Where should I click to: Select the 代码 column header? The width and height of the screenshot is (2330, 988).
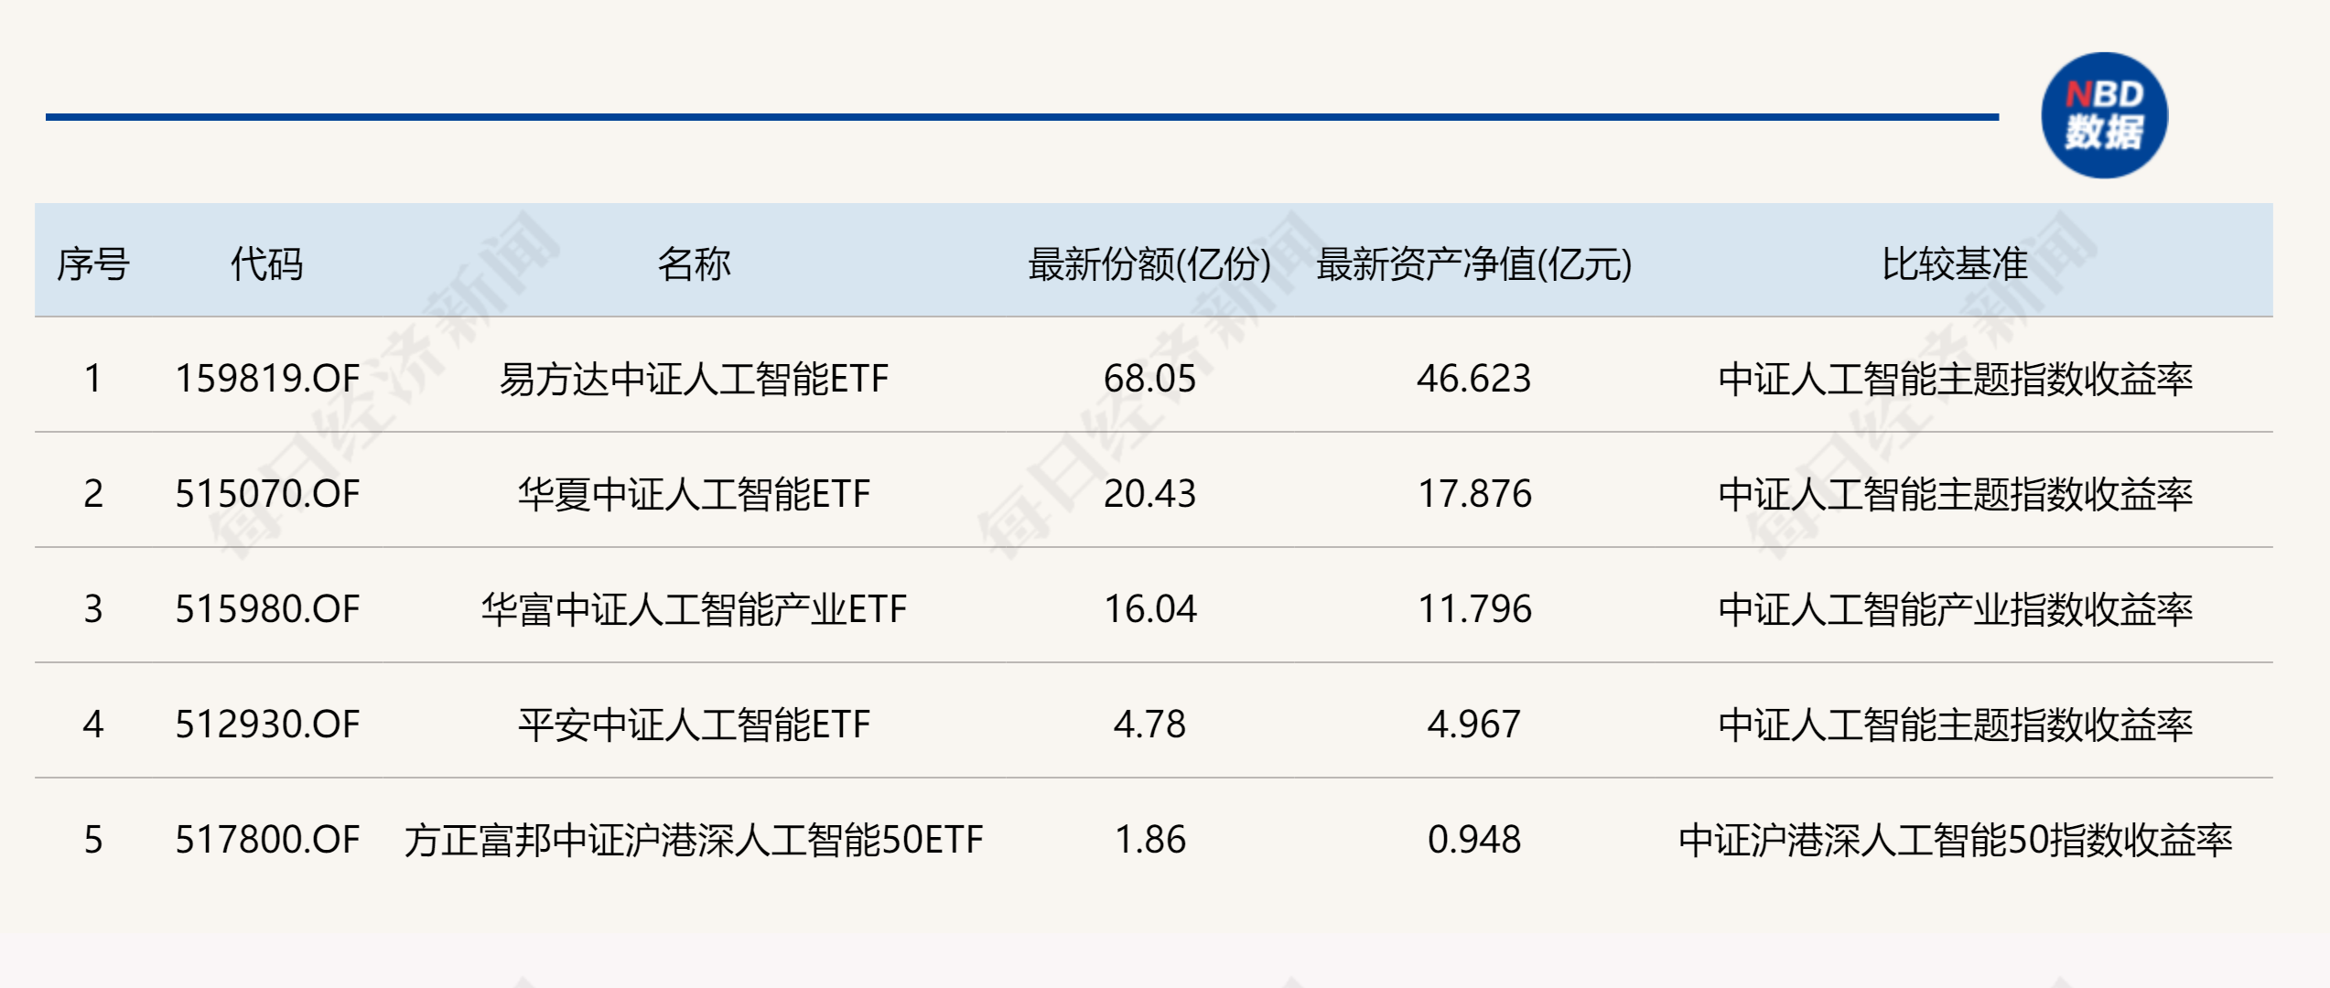[266, 263]
